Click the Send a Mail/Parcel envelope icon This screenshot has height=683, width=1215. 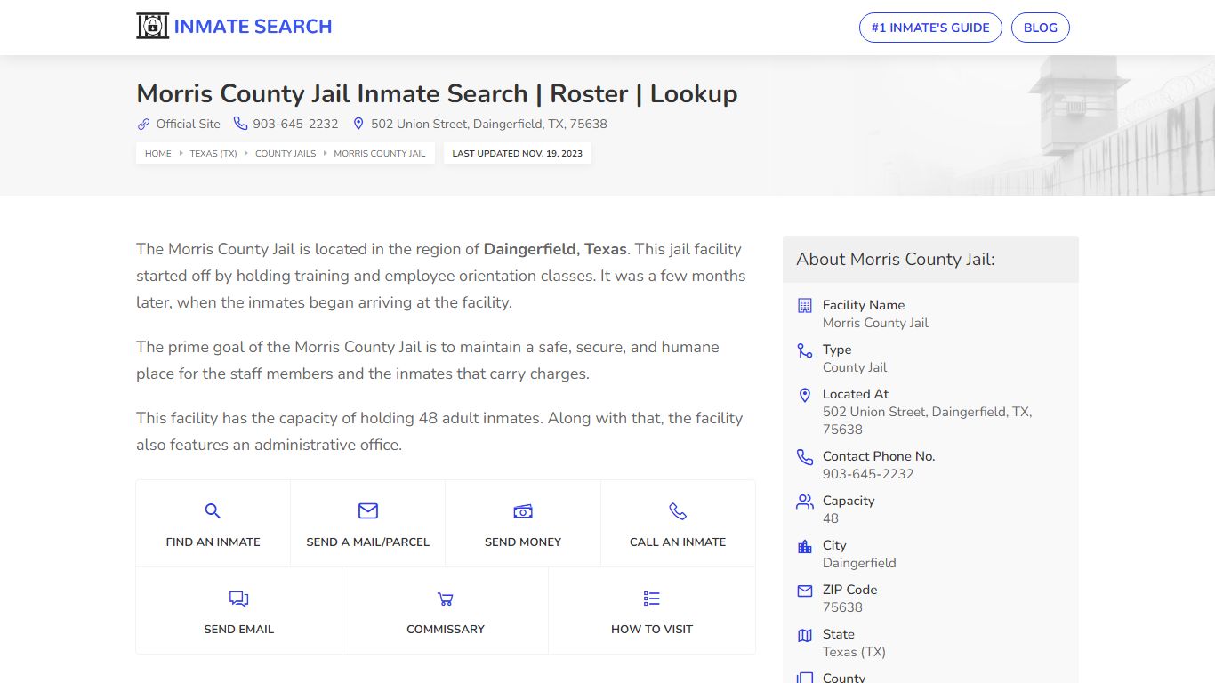tap(368, 510)
